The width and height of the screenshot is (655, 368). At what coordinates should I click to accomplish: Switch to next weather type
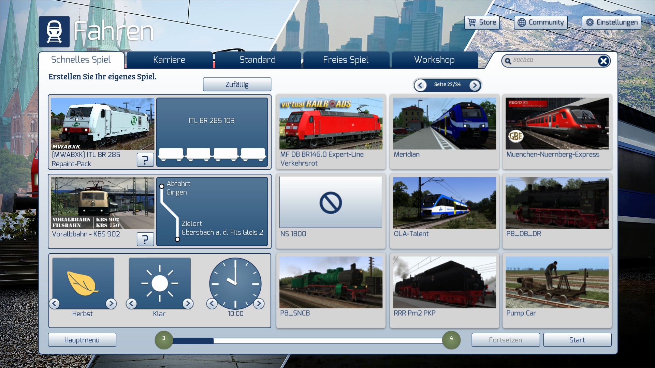point(188,303)
